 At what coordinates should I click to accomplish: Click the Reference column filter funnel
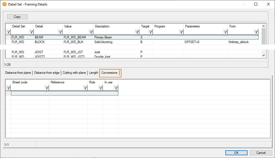85,88
